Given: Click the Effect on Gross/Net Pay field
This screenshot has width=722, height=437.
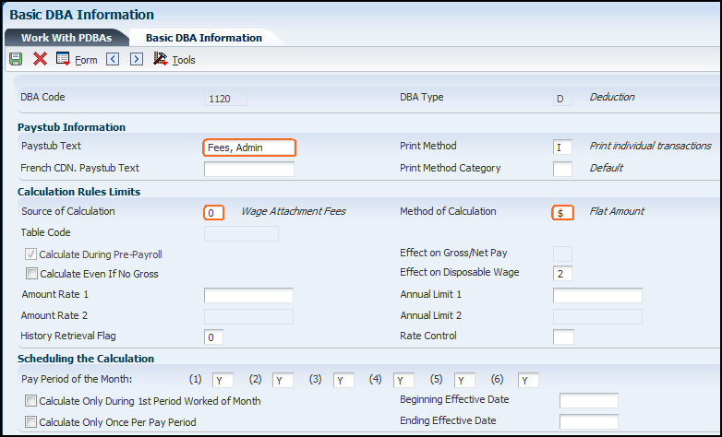Looking at the screenshot, I should point(562,254).
